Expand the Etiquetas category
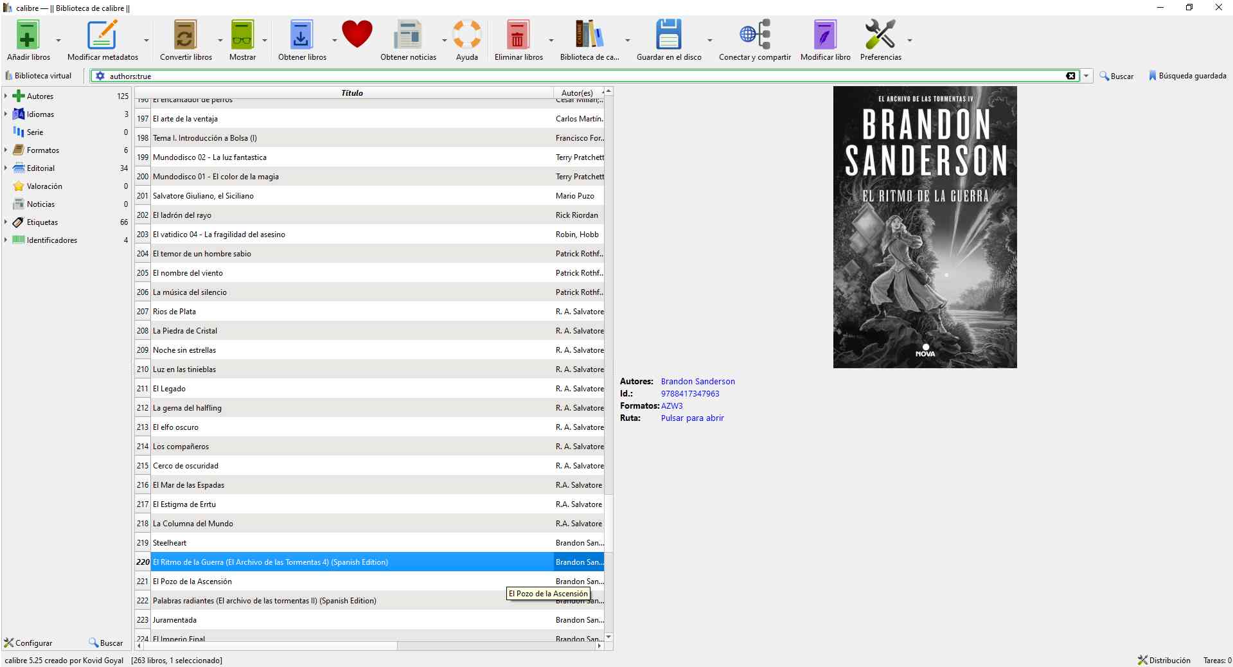 6,222
